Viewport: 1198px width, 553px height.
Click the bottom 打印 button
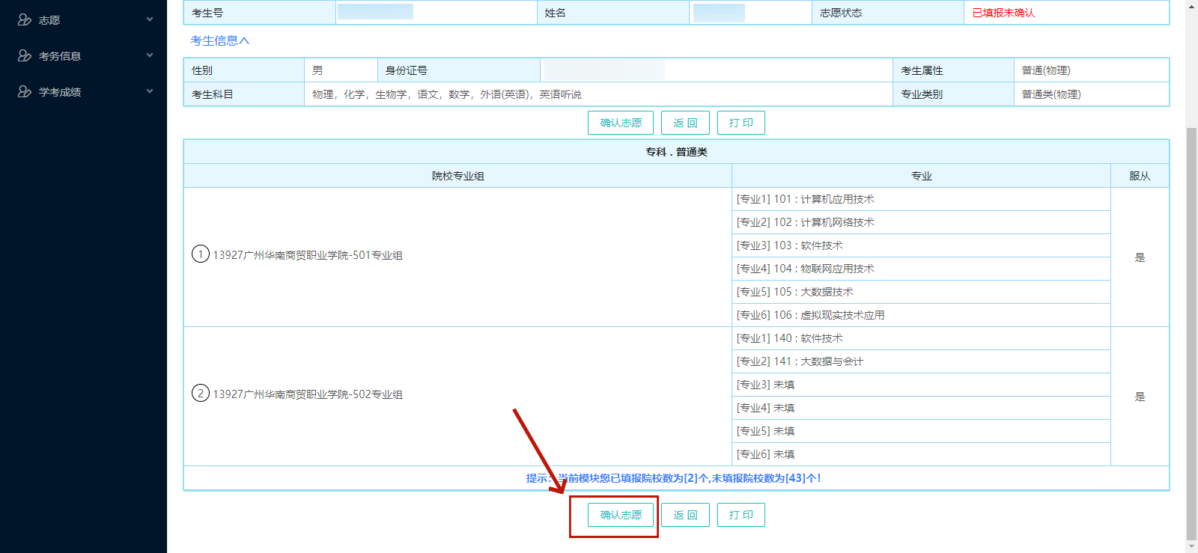[x=741, y=515]
